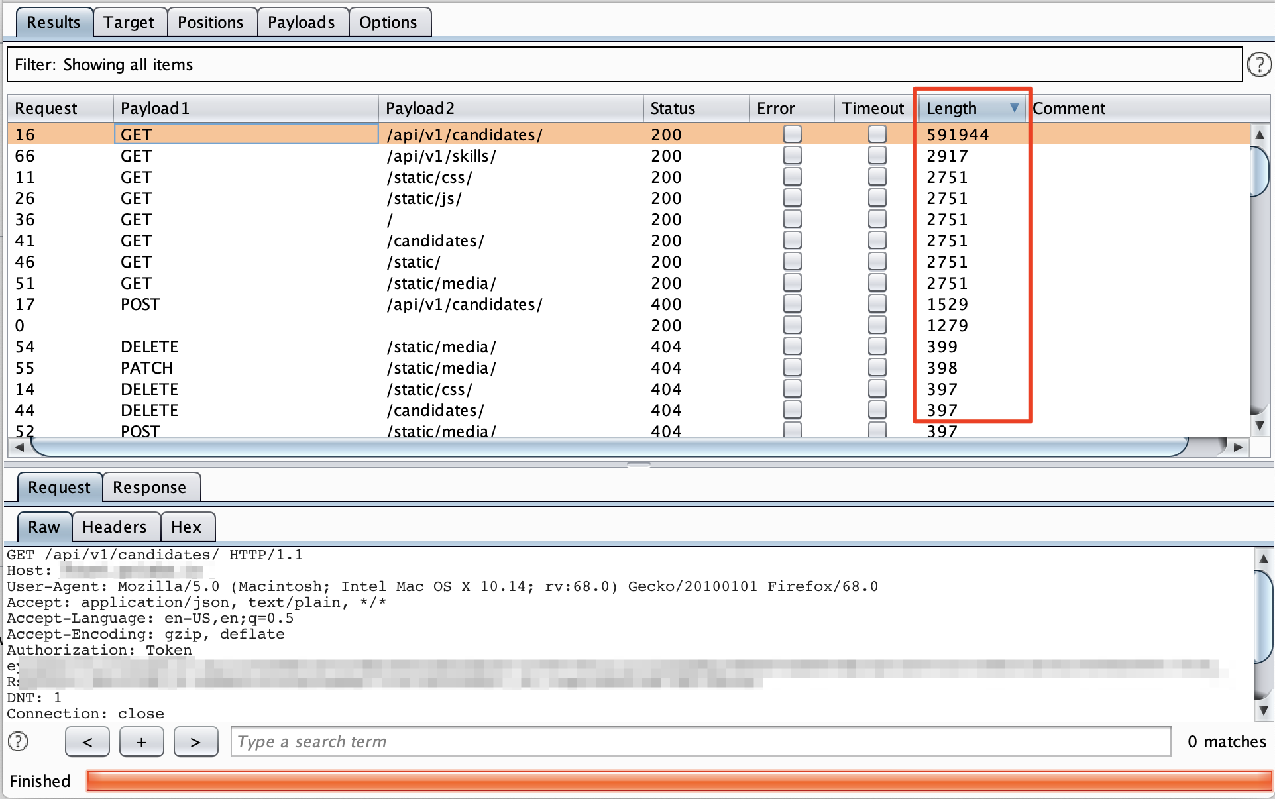Toggle Error checkbox for request 16
The width and height of the screenshot is (1275, 799).
pos(792,134)
